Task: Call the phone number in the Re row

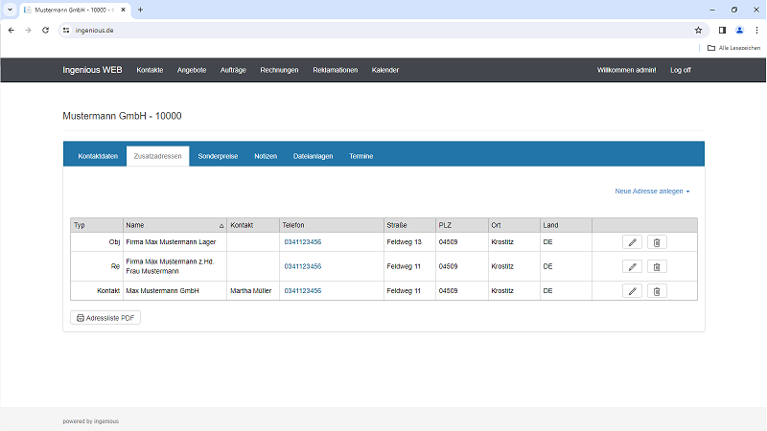Action: [x=303, y=266]
